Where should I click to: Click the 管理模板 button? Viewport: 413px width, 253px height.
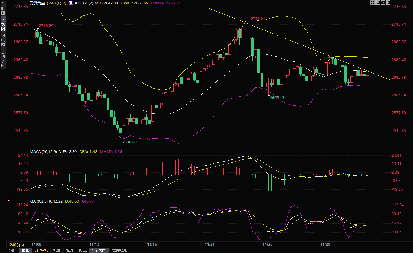point(120,250)
